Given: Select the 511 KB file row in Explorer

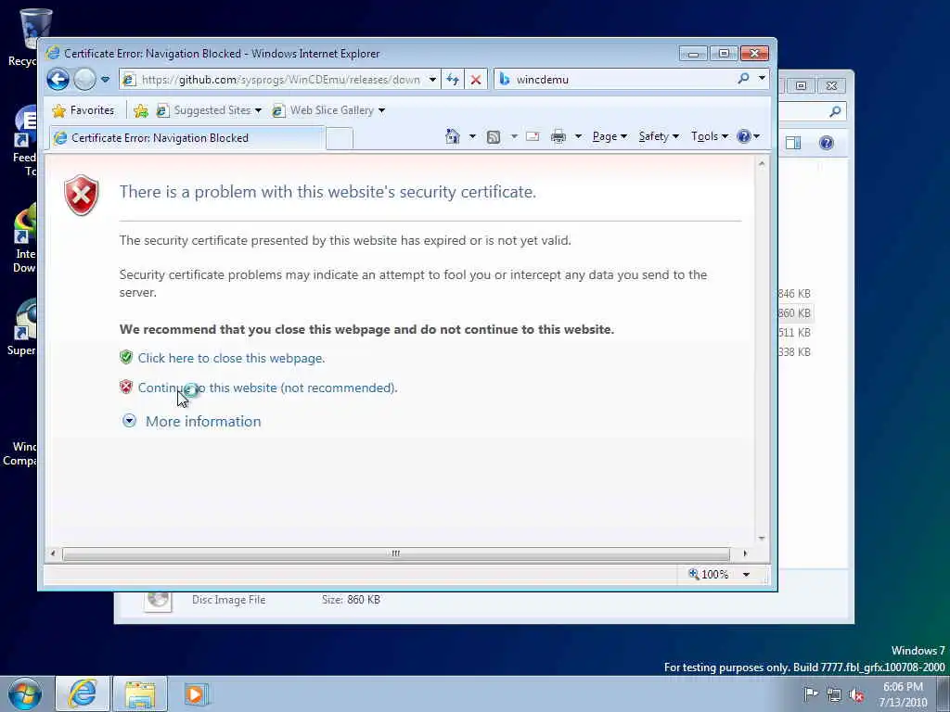Looking at the screenshot, I should (795, 333).
